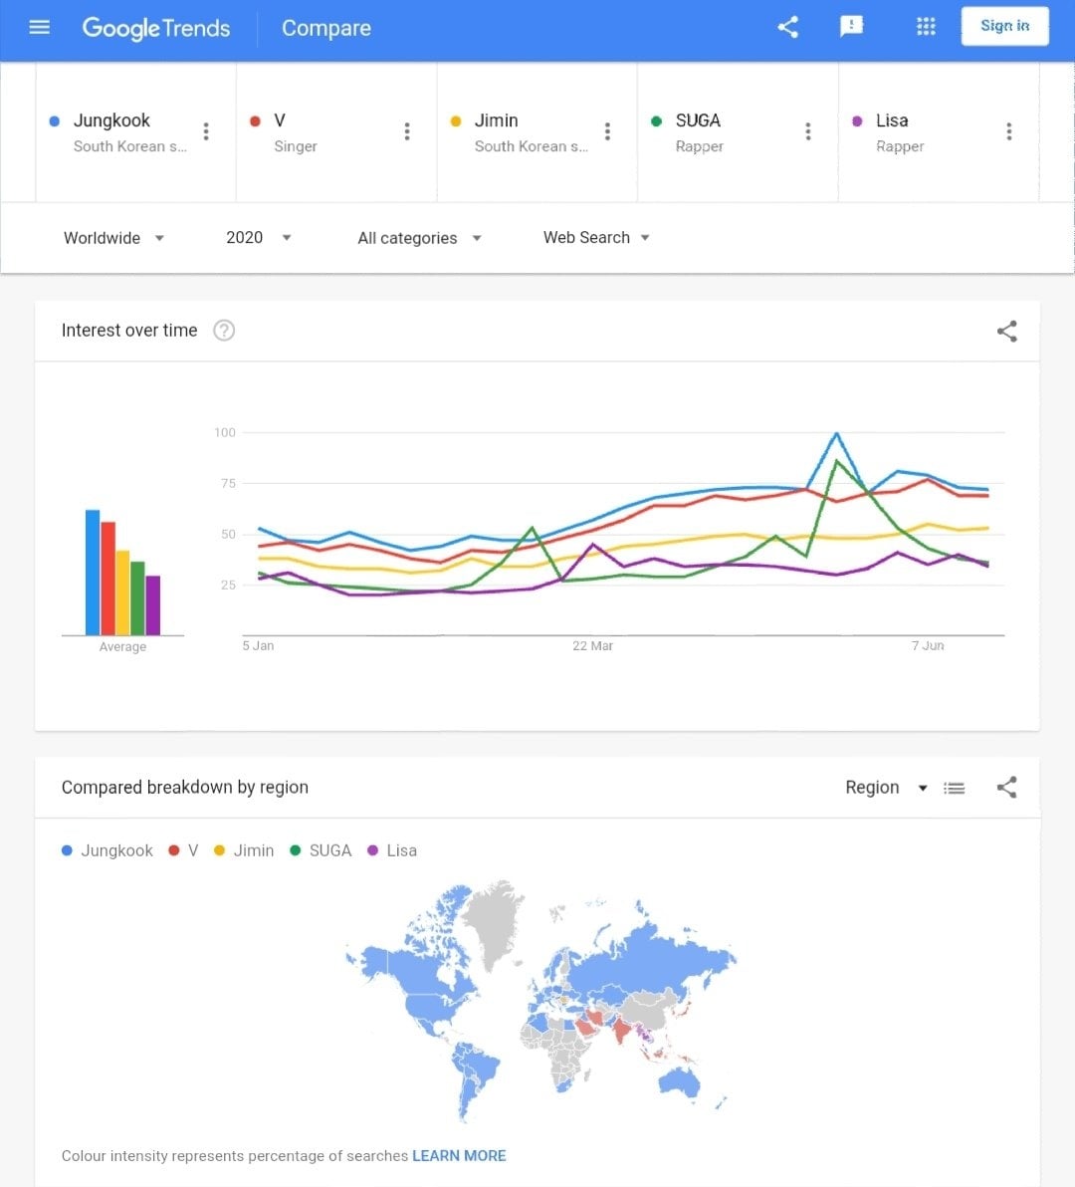
Task: Click Jungkook in map legend
Action: tap(107, 850)
